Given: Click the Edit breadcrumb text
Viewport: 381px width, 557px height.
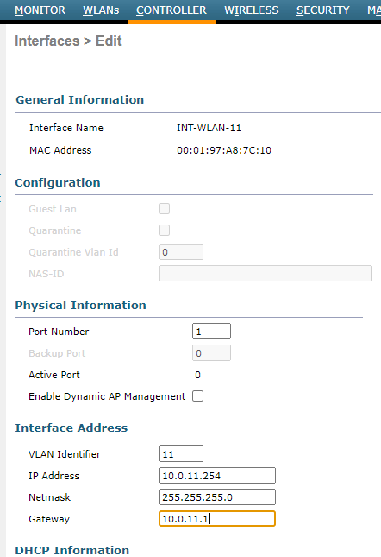Looking at the screenshot, I should click(109, 41).
